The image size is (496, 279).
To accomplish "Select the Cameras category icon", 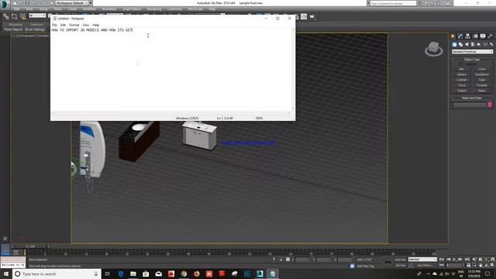I will [473, 44].
